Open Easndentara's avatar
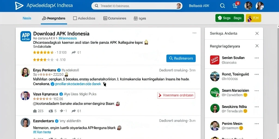 coord(25,122)
